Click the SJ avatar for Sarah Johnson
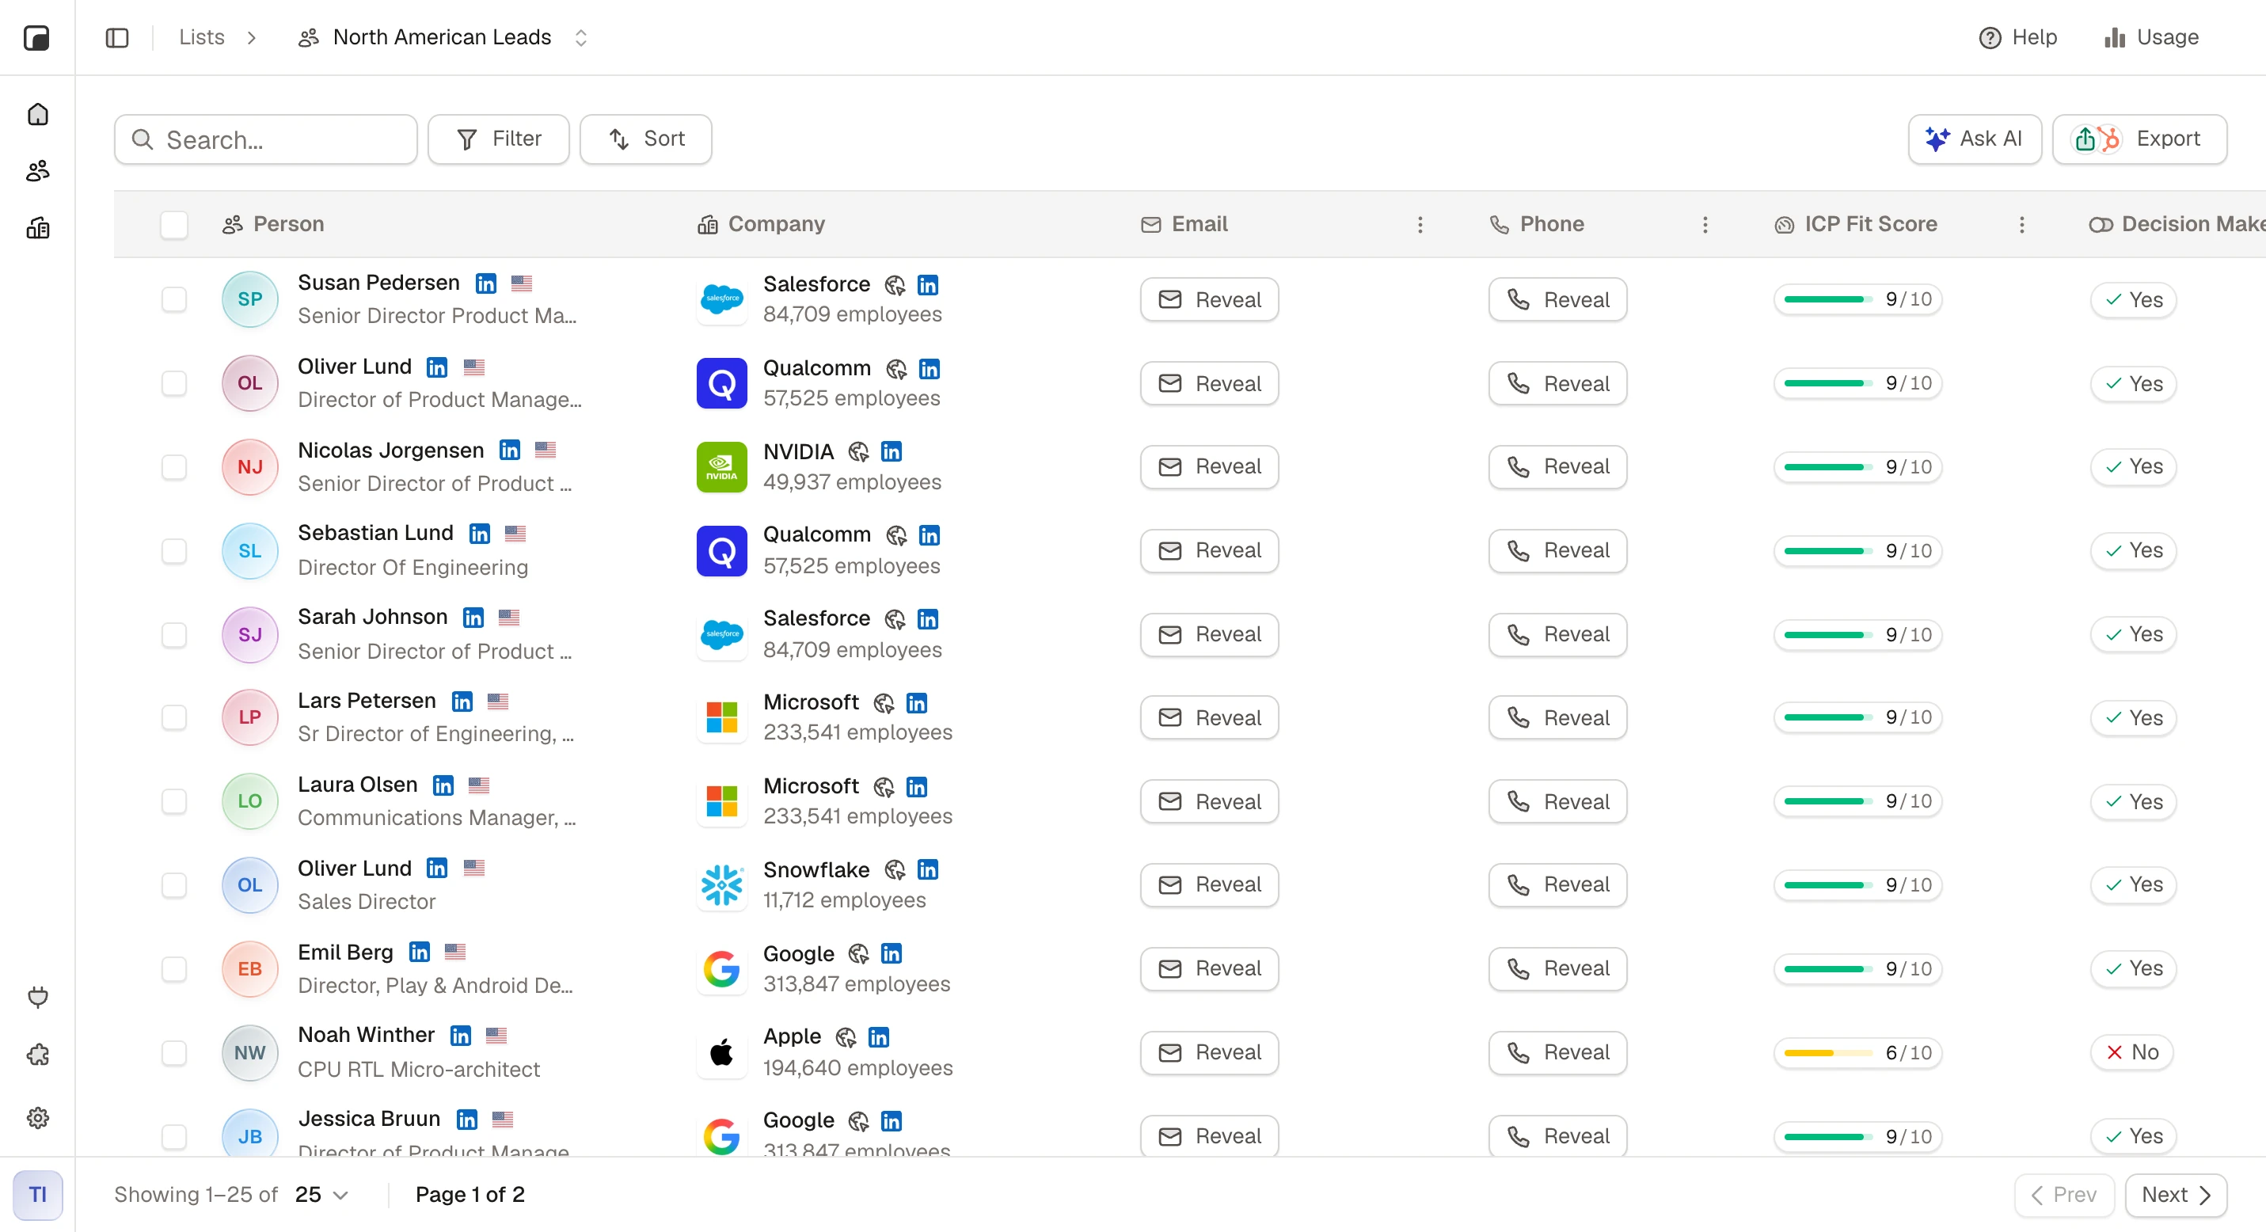The image size is (2266, 1232). (x=250, y=635)
